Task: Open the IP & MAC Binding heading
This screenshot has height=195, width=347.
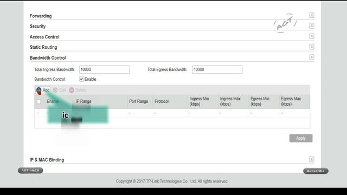Action: tap(47, 160)
